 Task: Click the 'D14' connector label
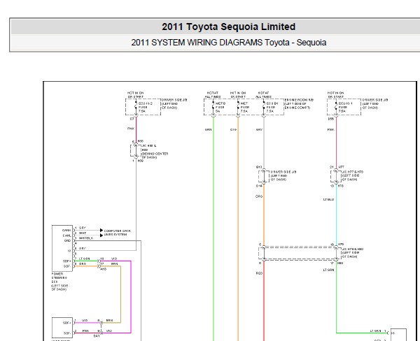tap(259, 186)
